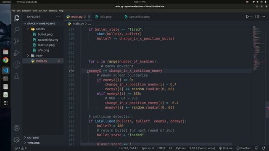The width and height of the screenshot is (269, 151).
Task: Open the Source Control view
Action: pyautogui.click(x=16, y=41)
